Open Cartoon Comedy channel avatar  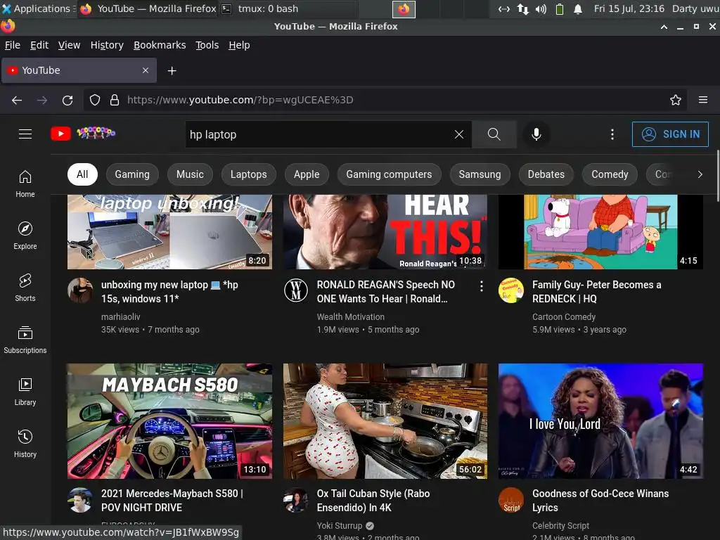[511, 290]
